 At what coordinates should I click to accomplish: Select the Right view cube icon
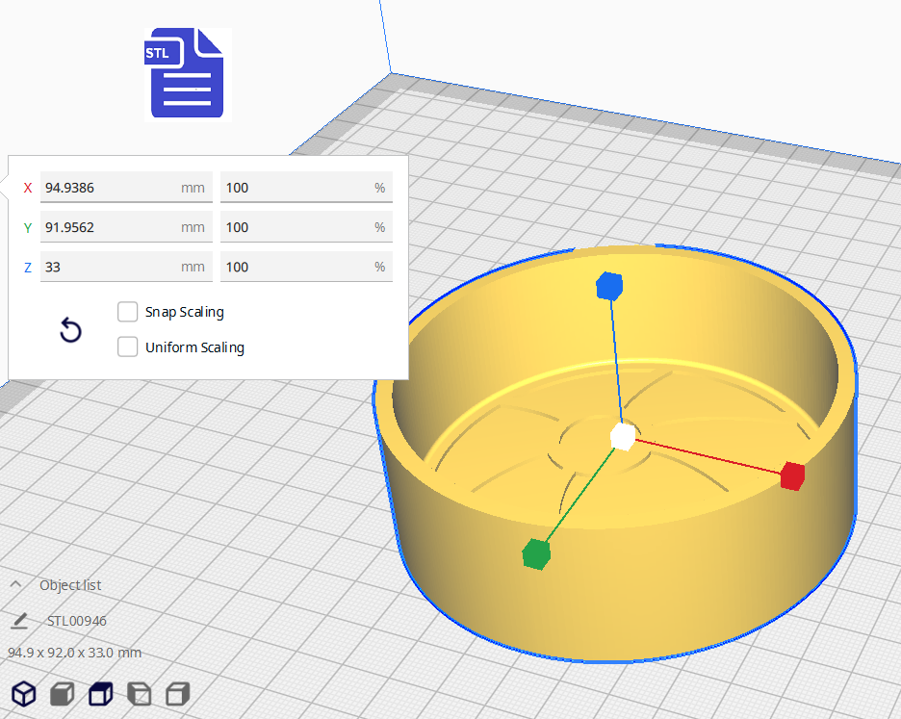(177, 693)
